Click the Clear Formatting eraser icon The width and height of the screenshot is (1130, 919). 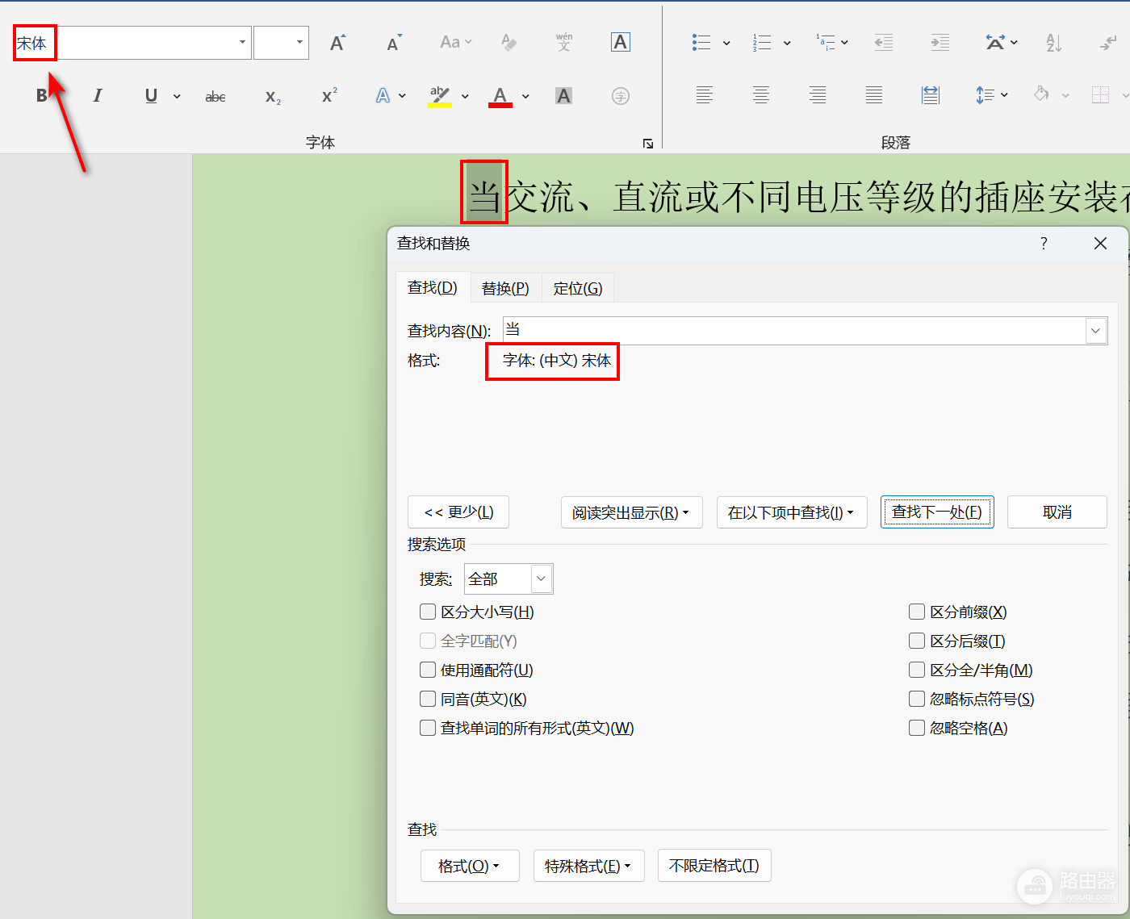pyautogui.click(x=508, y=42)
